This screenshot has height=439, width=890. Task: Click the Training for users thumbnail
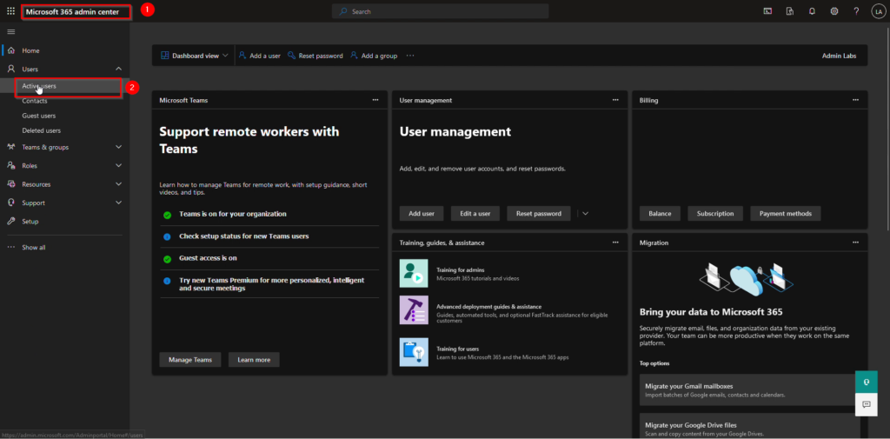tap(414, 352)
